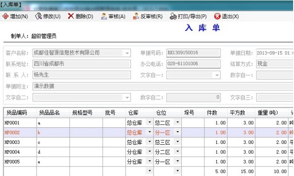Viewport: 294px width, 176px height.
Task: Click the Print/Export (打印/导出) printer icon
Action: [173, 17]
